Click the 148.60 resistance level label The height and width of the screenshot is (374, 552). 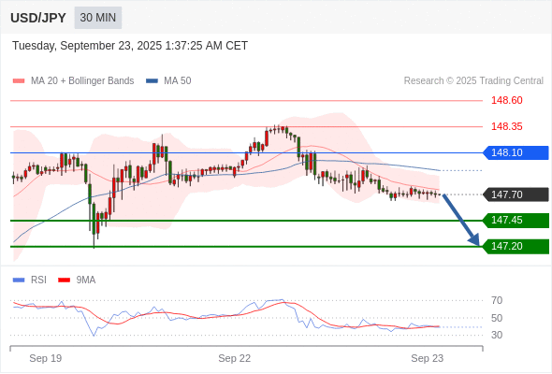point(507,100)
